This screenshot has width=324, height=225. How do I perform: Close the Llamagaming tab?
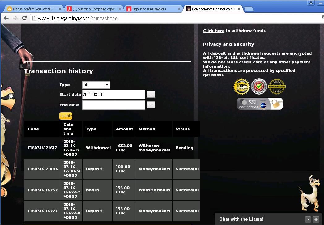point(239,9)
